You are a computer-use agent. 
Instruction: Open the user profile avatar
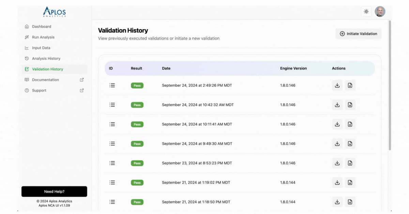(x=380, y=12)
